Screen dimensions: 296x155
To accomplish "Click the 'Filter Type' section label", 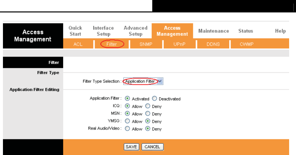I will tap(48, 73).
